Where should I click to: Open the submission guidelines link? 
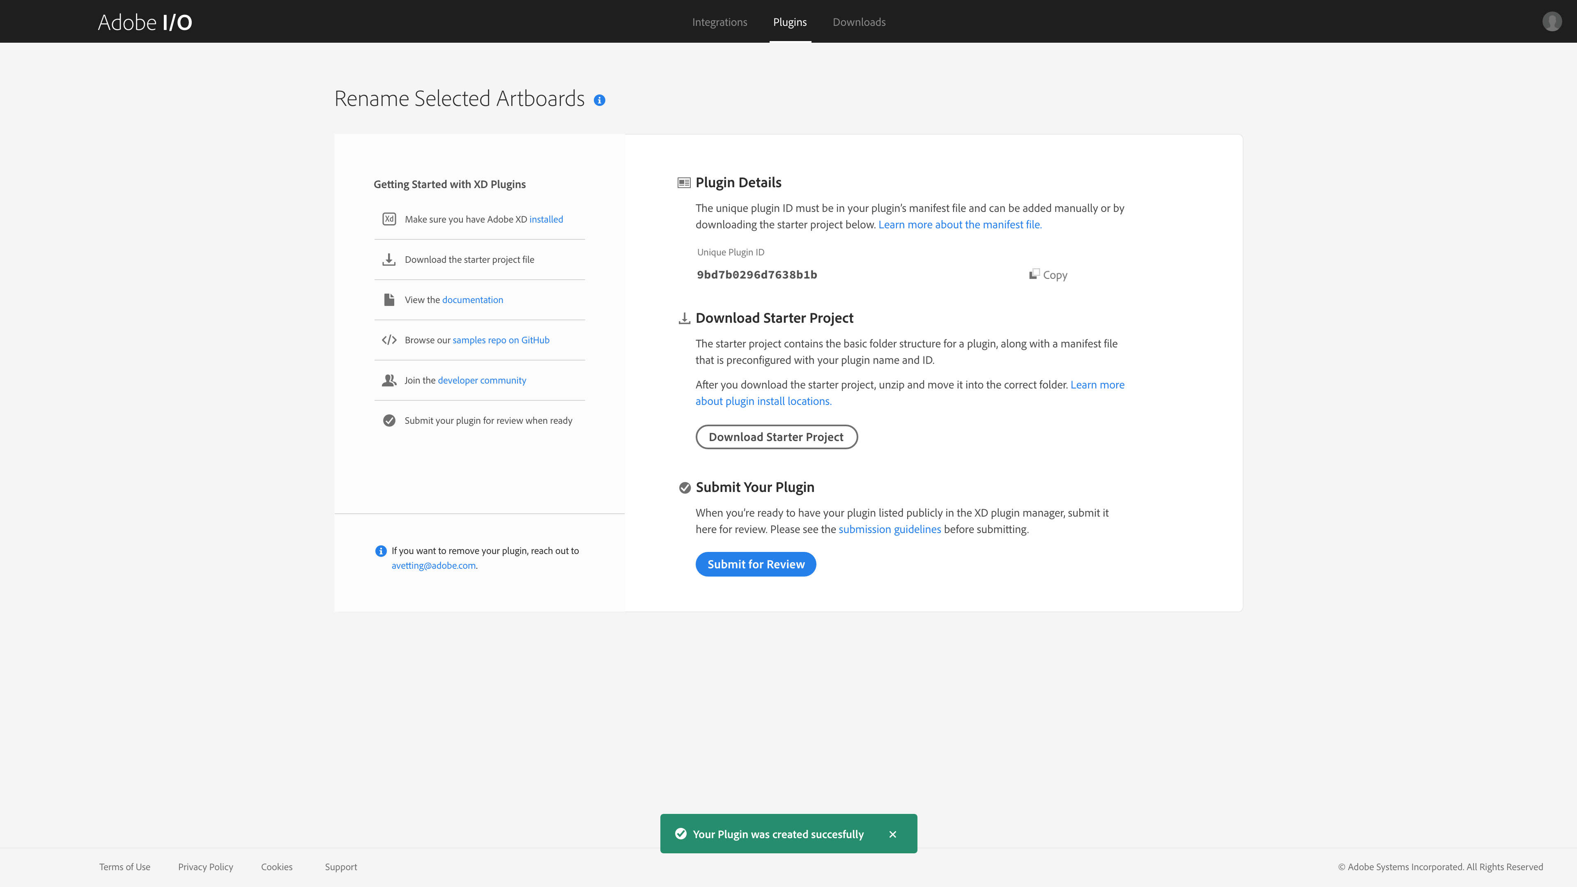890,529
